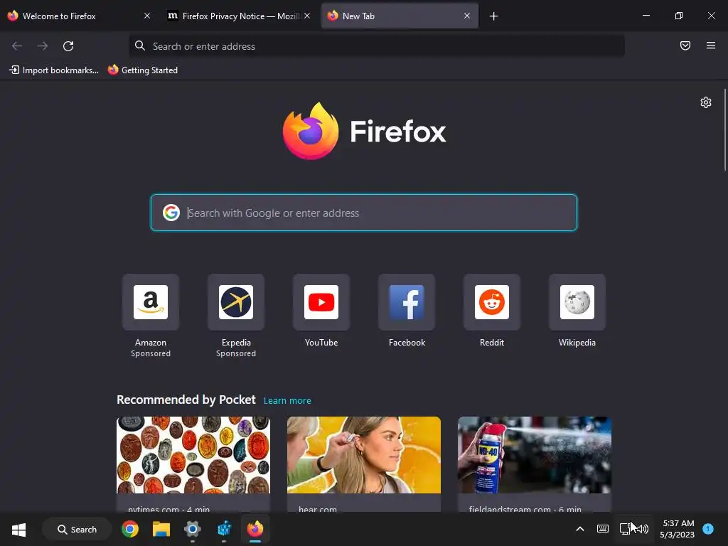Close the Welcome to Firefox tab

(147, 16)
